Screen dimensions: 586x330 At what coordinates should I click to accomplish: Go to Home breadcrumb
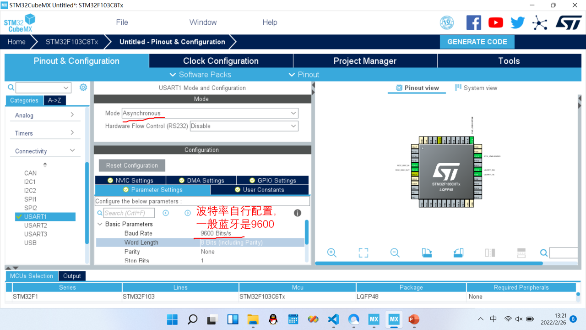pos(16,42)
